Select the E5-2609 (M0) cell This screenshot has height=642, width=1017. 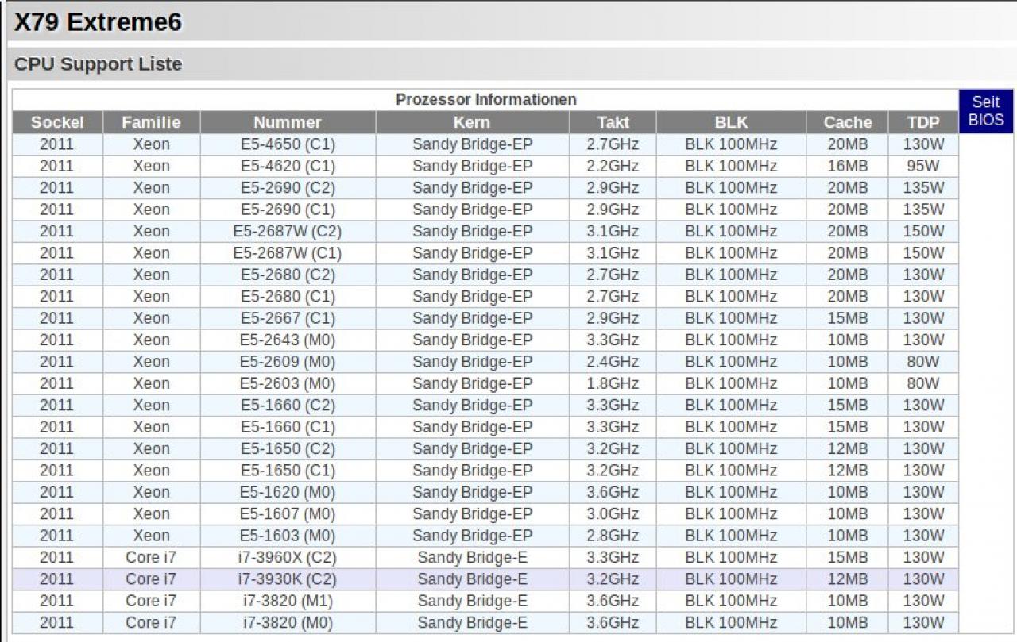click(288, 361)
